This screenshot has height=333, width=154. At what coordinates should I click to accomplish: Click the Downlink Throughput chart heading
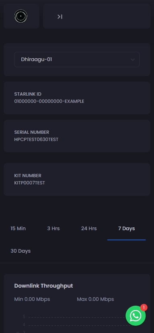(x=43, y=286)
